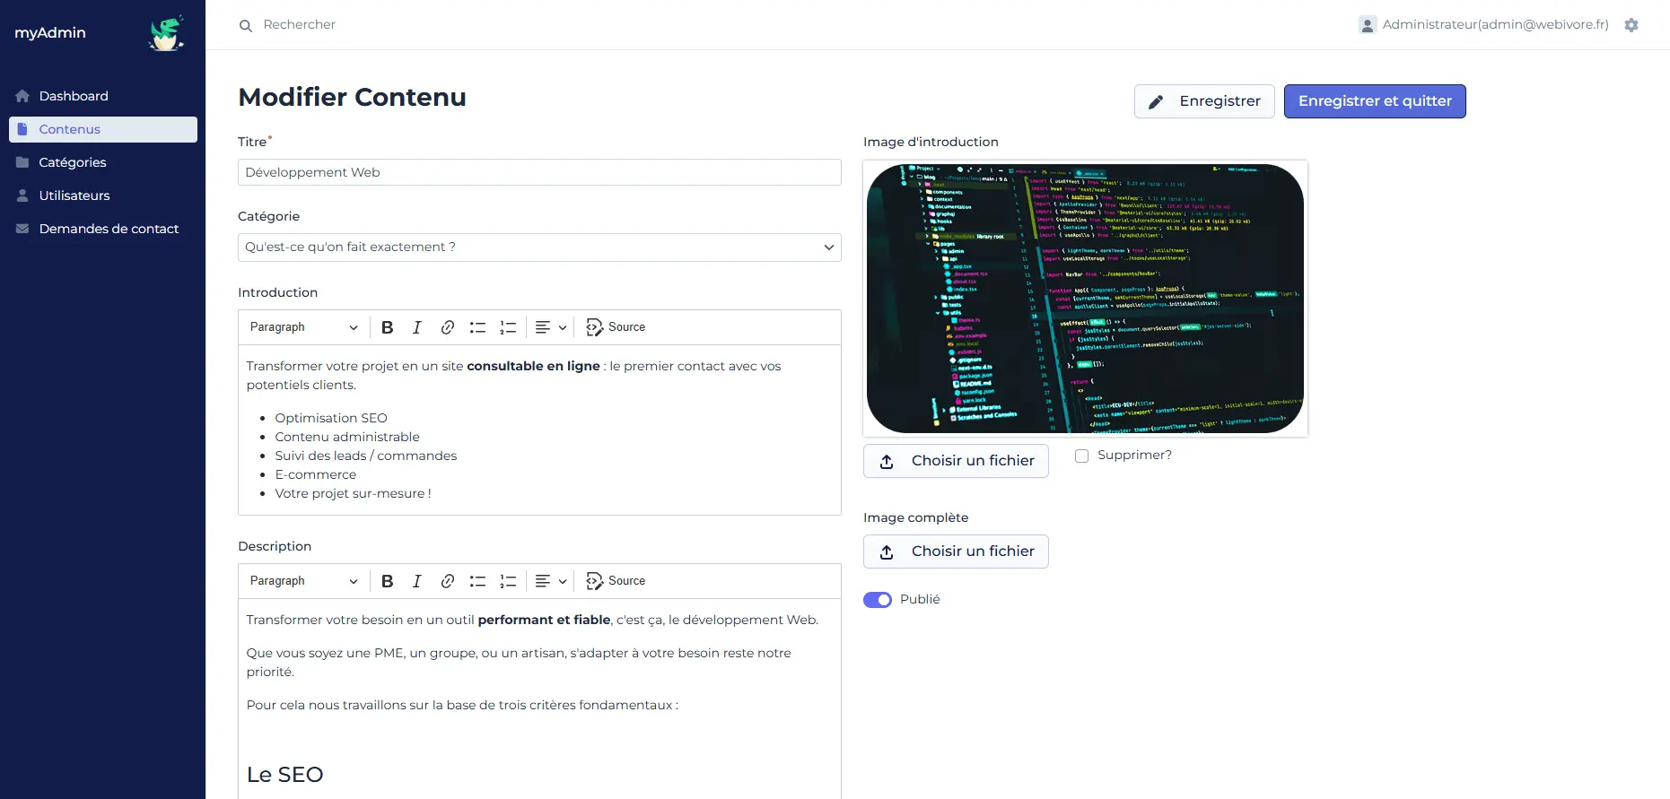The width and height of the screenshot is (1670, 799).
Task: Click 'Votre projet sur-mesure !' text
Action: point(353,493)
